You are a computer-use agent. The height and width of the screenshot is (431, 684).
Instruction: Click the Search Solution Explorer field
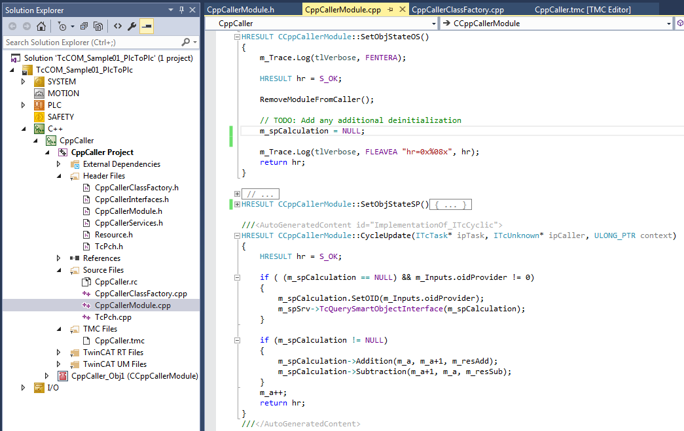[x=92, y=43]
